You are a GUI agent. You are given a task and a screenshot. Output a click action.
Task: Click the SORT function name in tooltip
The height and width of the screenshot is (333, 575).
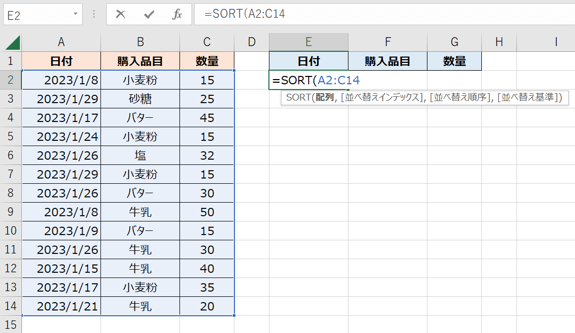point(296,97)
